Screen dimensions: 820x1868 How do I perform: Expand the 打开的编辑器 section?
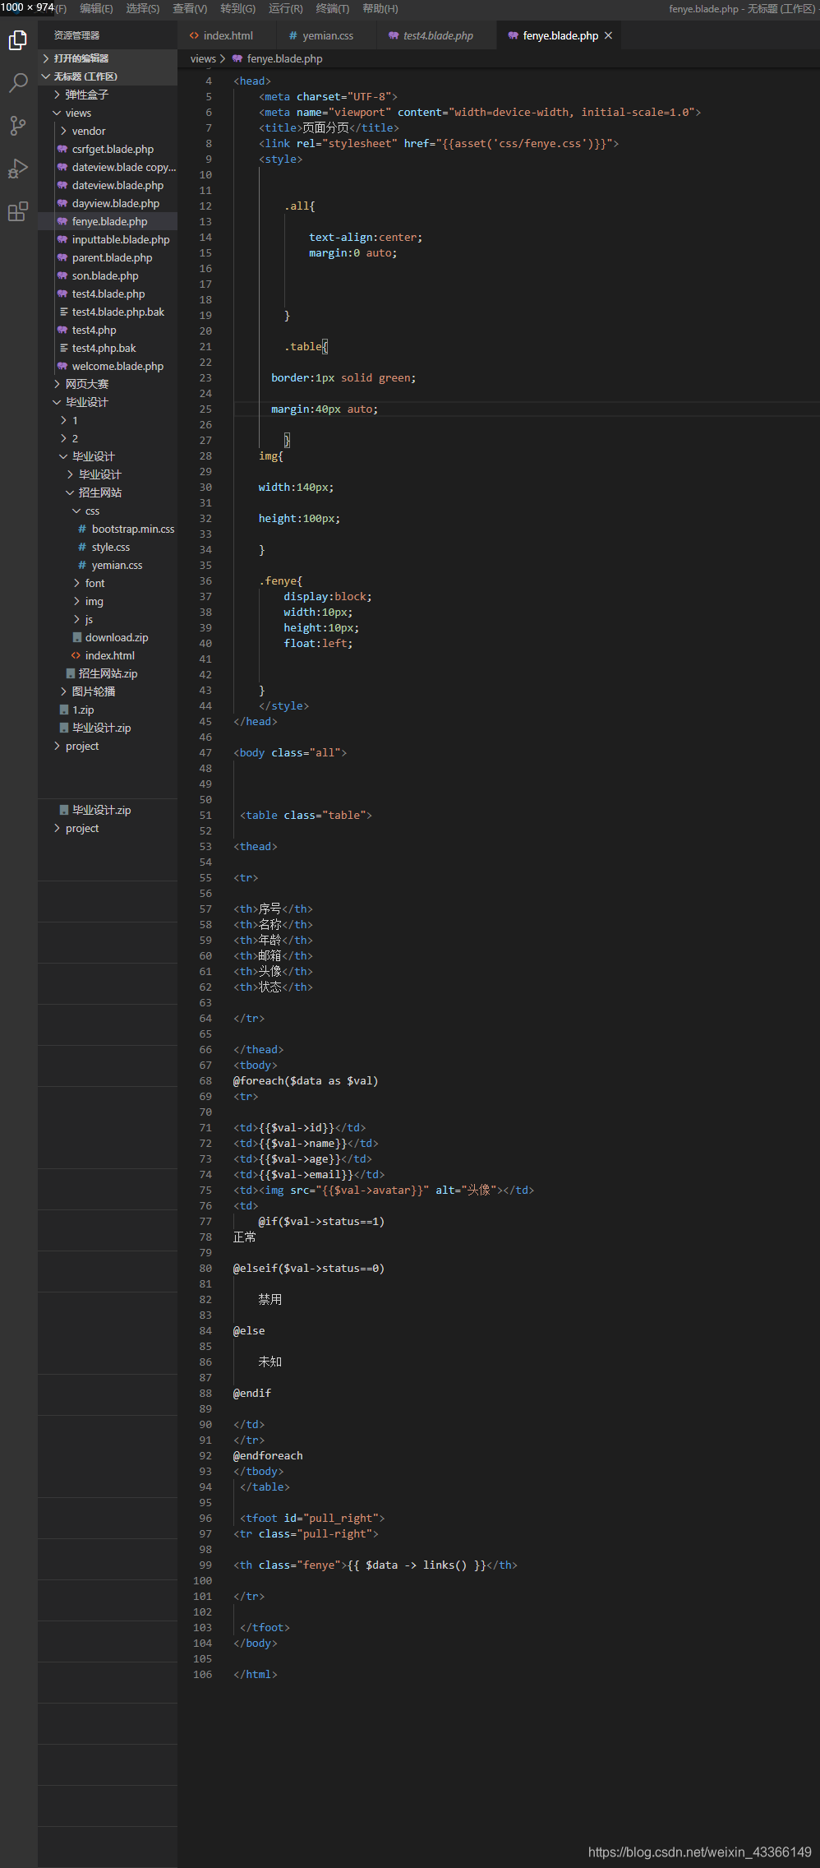click(x=46, y=58)
